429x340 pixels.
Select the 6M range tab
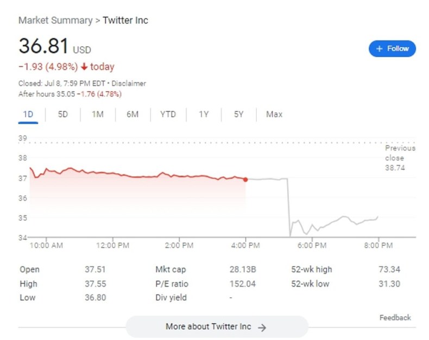[x=133, y=114]
